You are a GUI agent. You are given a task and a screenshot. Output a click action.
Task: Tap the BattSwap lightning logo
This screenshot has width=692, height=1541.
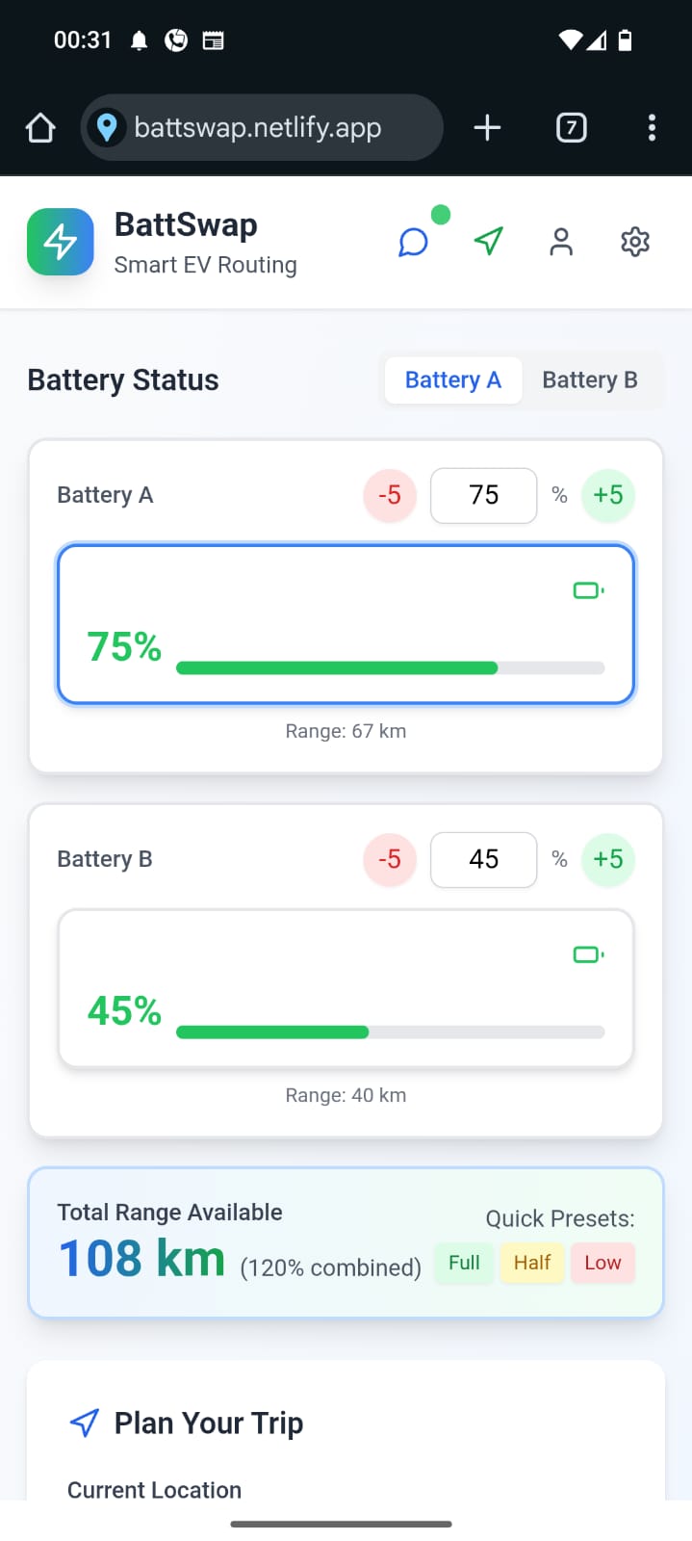click(x=61, y=242)
